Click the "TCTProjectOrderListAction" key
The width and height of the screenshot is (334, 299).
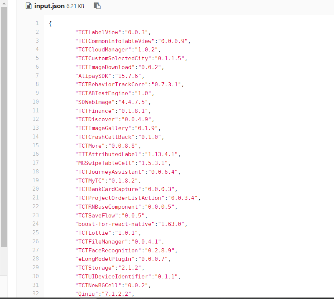pos(120,198)
